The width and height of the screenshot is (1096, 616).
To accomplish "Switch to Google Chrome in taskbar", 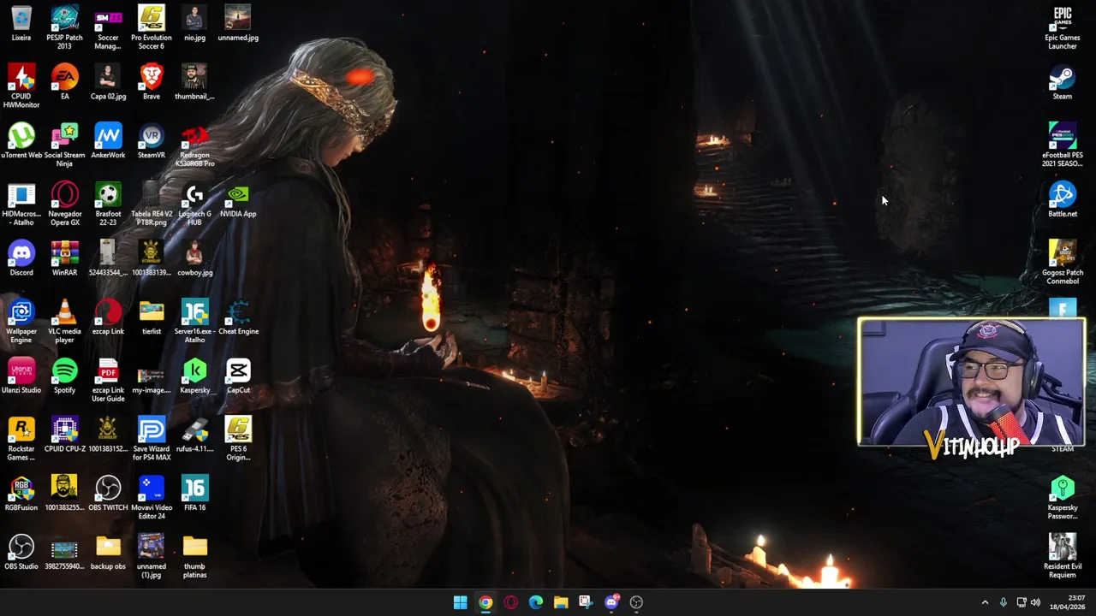I will click(485, 602).
